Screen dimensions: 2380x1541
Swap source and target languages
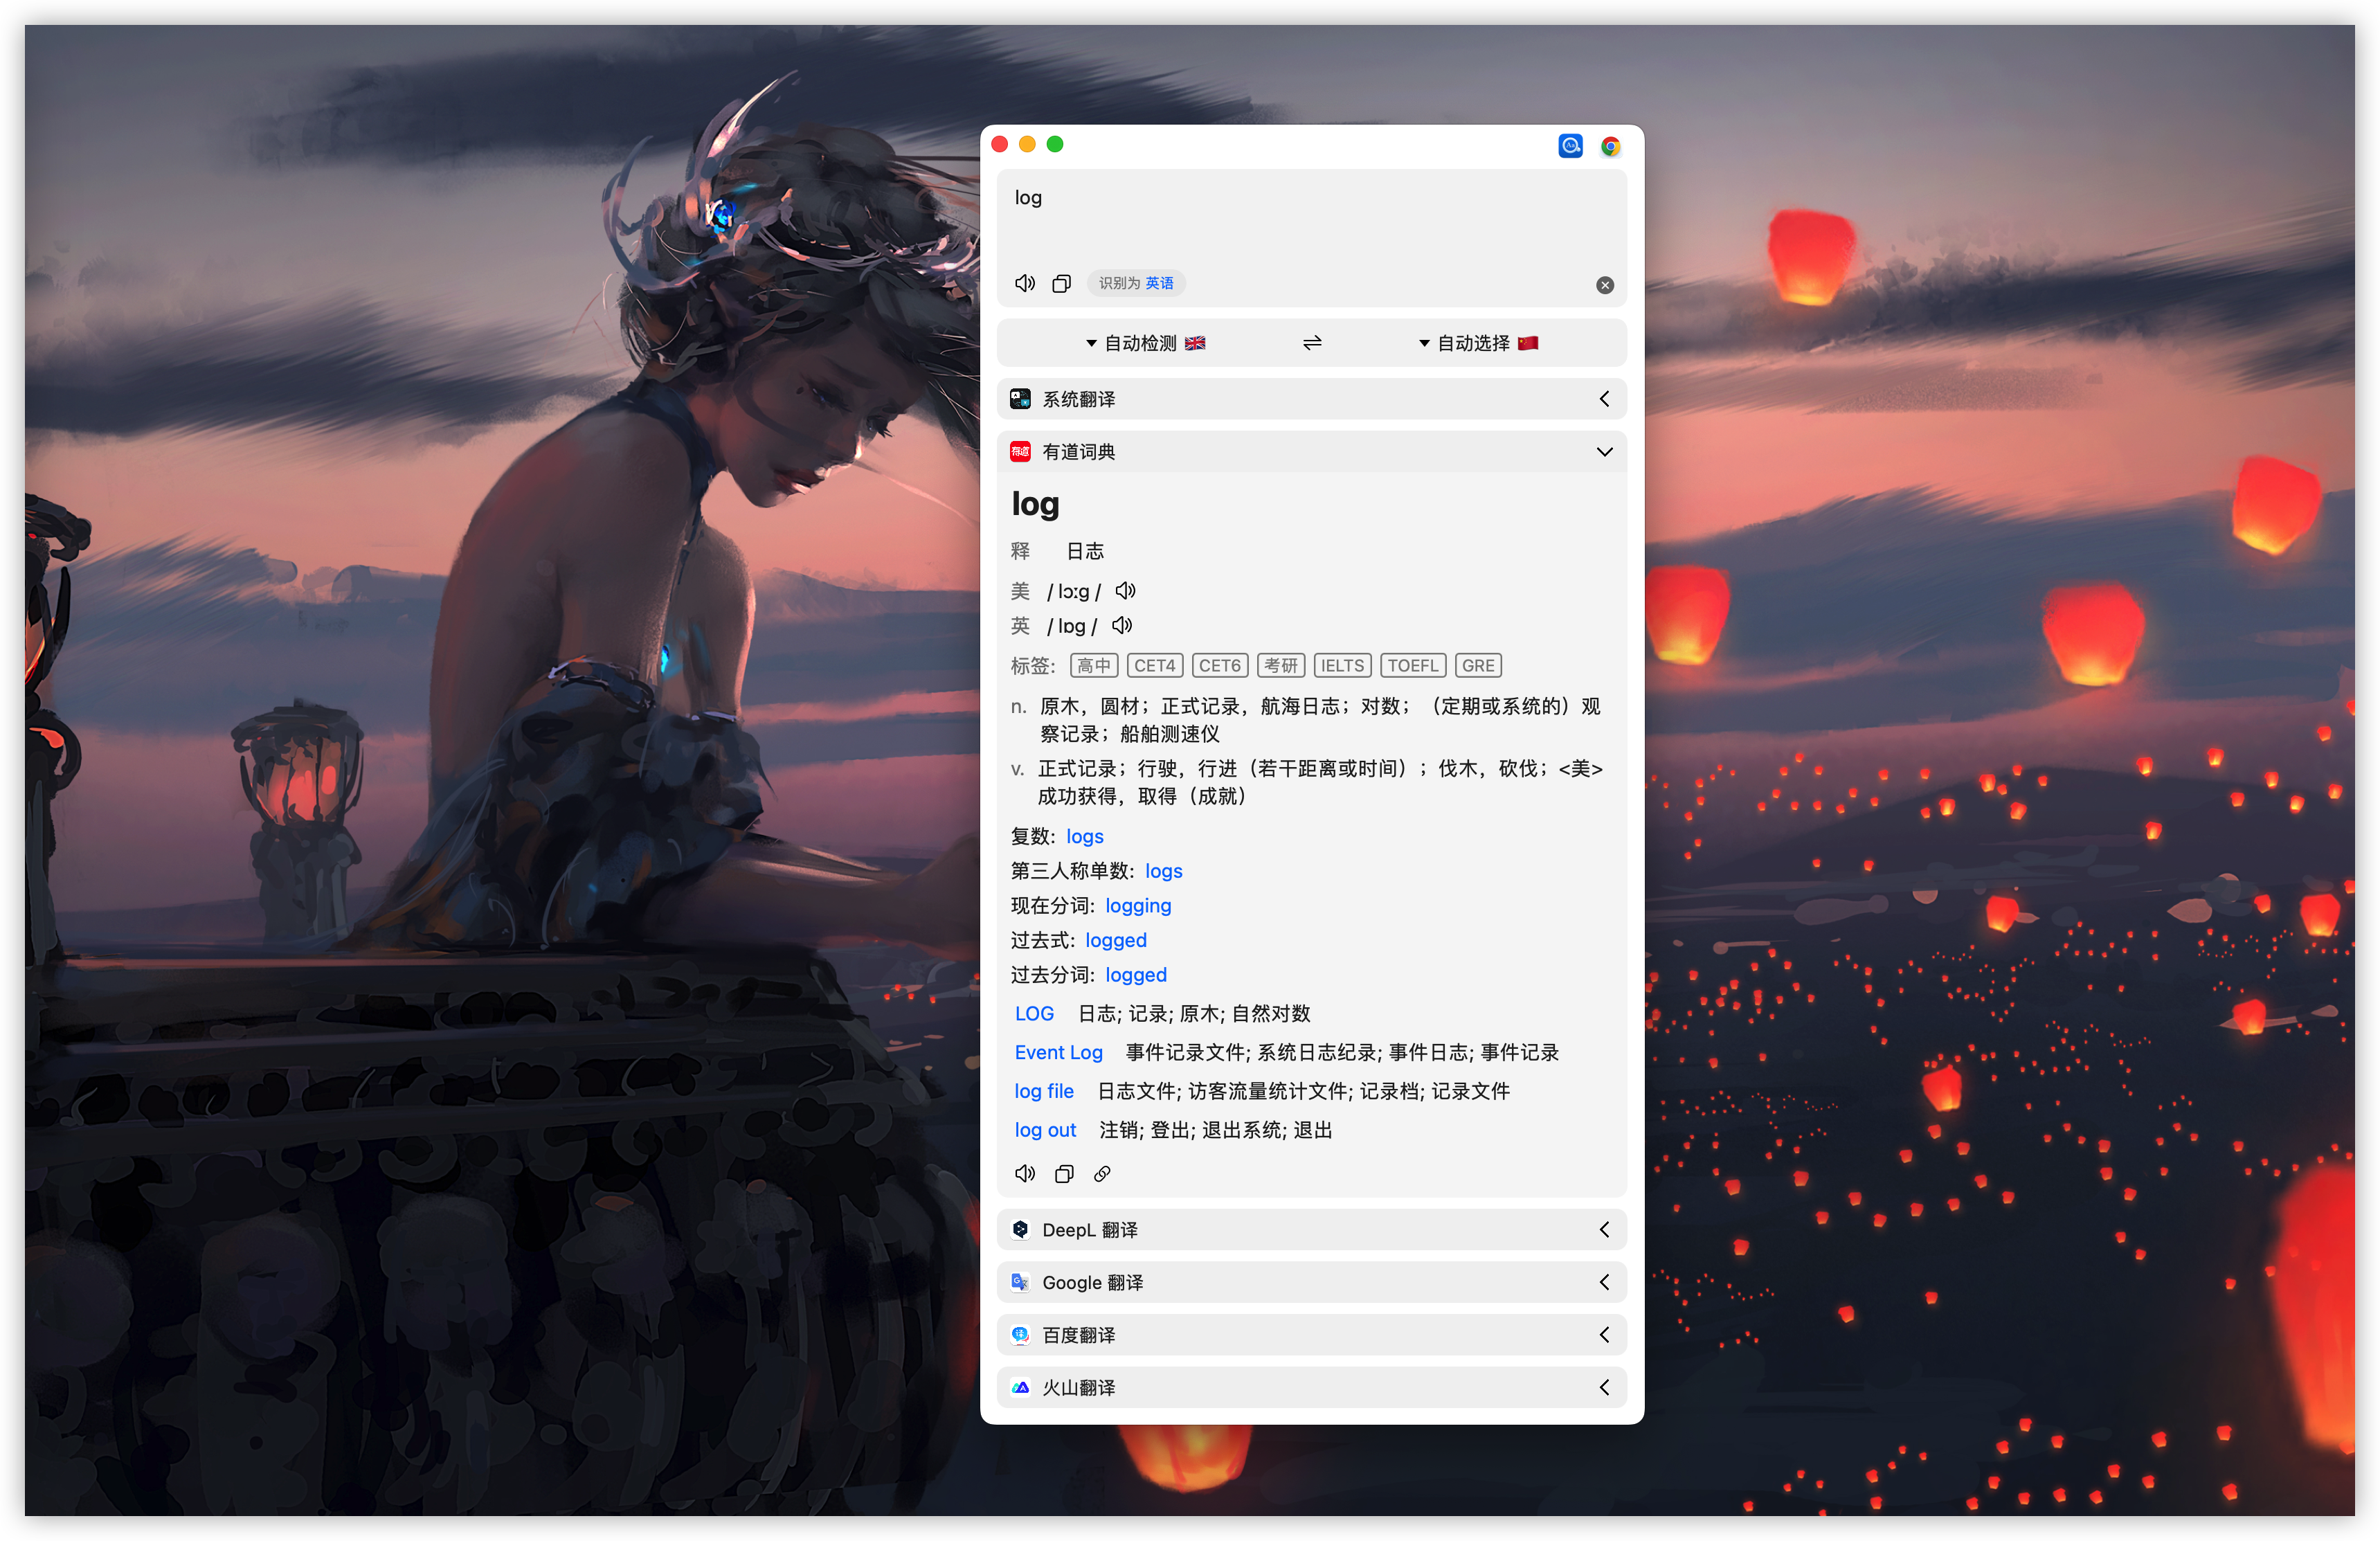tap(1312, 343)
